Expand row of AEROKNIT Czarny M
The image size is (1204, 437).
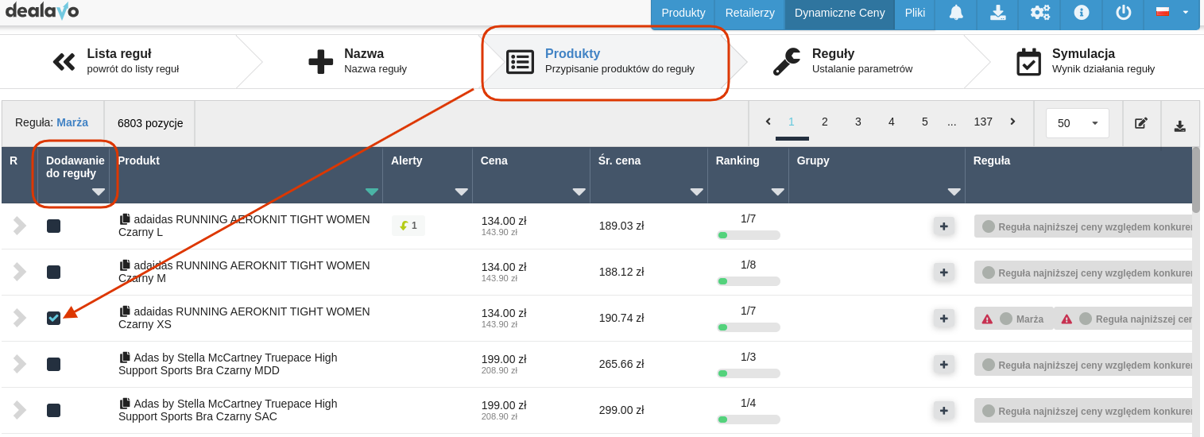coord(19,272)
